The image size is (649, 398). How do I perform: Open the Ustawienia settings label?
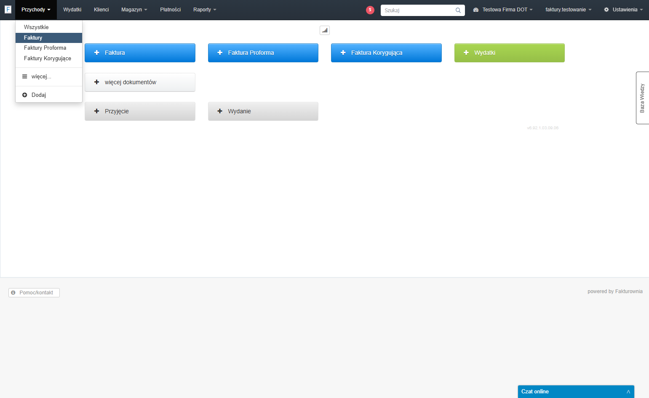[625, 10]
